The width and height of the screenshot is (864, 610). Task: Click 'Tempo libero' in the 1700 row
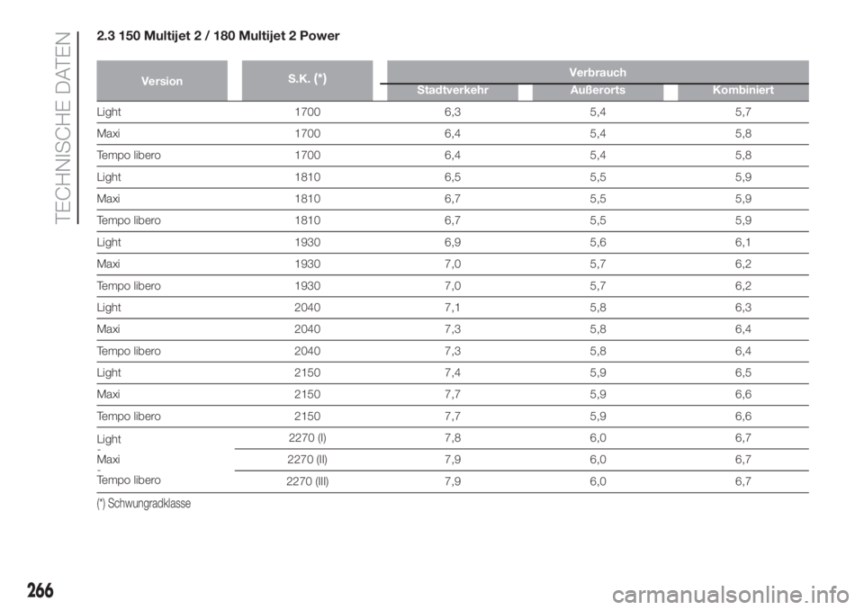pos(129,156)
